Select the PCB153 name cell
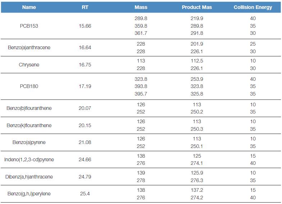The height and width of the screenshot is (204, 282). coord(29,26)
